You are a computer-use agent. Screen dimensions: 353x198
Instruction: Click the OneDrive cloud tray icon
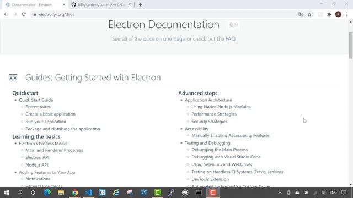pos(297,193)
